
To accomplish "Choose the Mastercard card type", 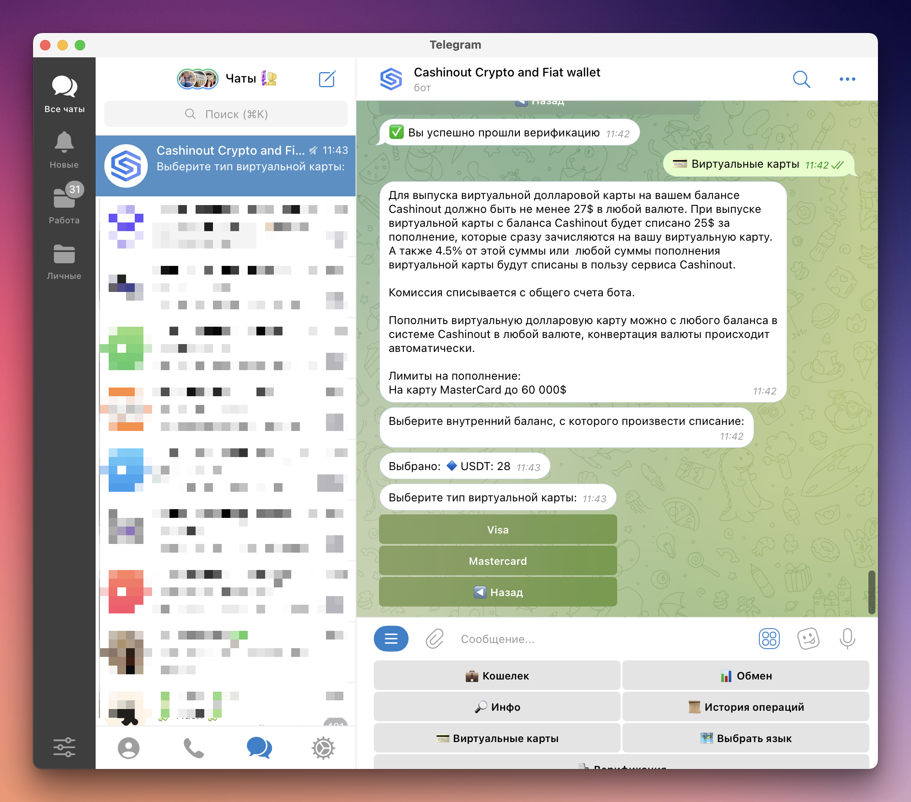I will tap(497, 560).
